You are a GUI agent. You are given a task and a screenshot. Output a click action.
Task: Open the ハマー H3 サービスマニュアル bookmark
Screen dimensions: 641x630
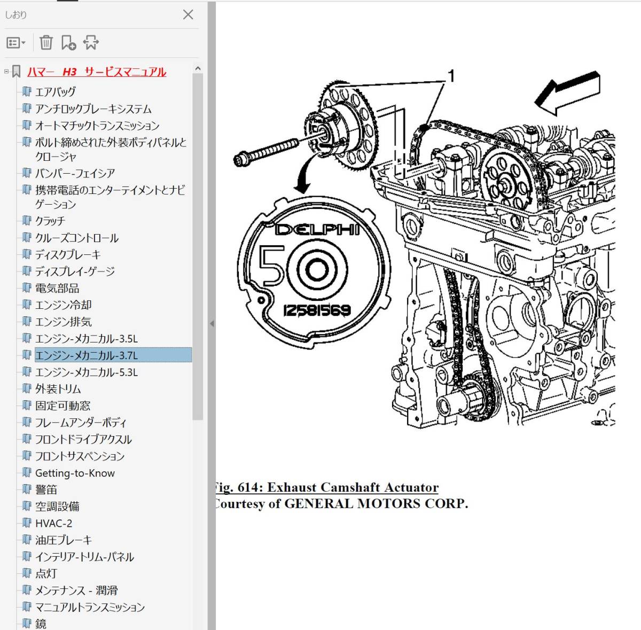[97, 72]
